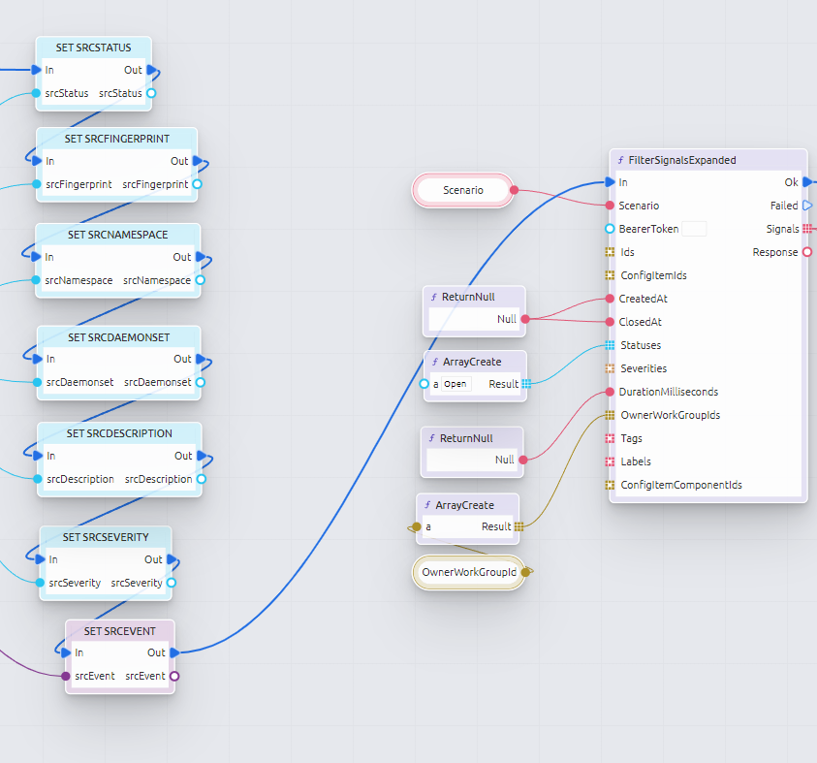Click the Null output pin of top ReturnNull

[x=525, y=319]
